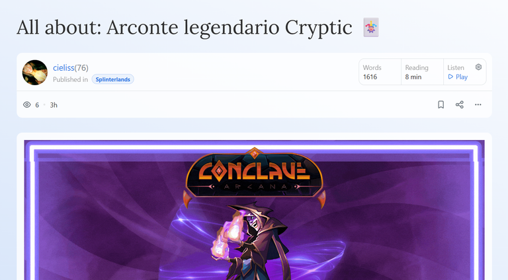The height and width of the screenshot is (280, 508).
Task: Click the eye views icon
Action: [x=27, y=105]
